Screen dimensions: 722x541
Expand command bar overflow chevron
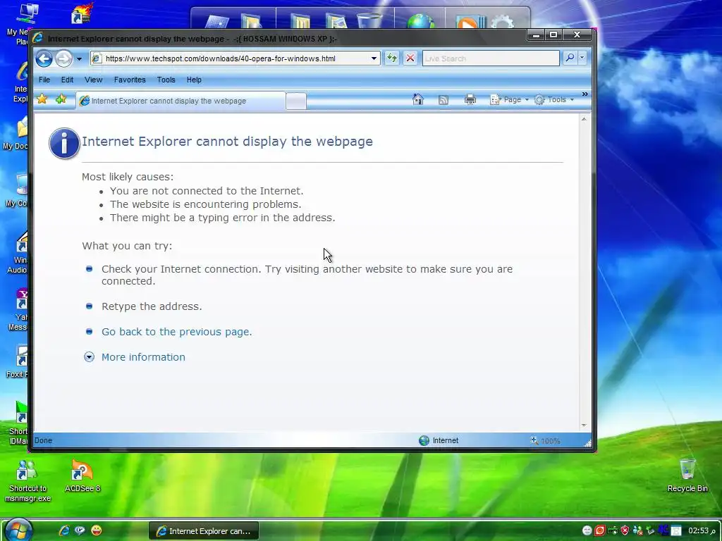[585, 94]
